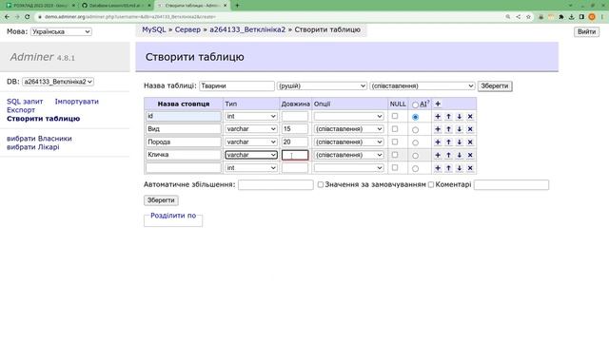Log out with the Вийти button
609x342 pixels.
point(586,31)
